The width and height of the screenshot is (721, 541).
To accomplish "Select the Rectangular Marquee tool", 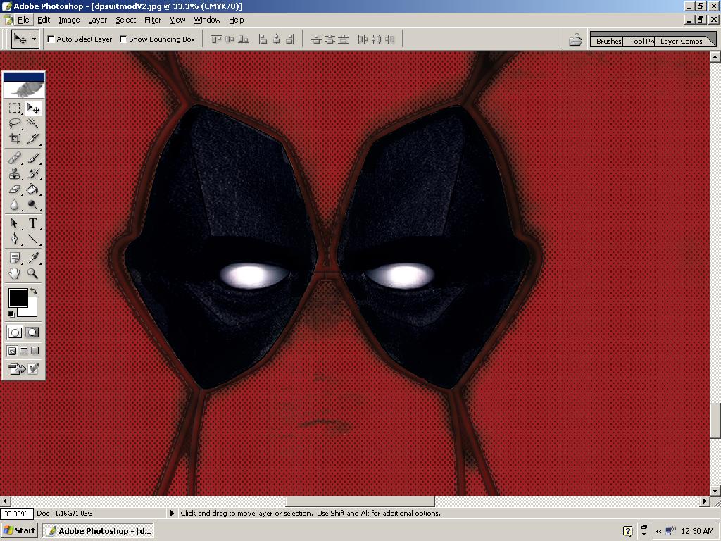I will click(x=15, y=108).
